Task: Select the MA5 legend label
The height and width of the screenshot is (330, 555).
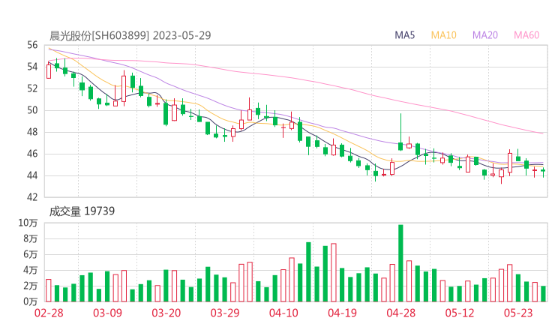Action: [x=404, y=35]
